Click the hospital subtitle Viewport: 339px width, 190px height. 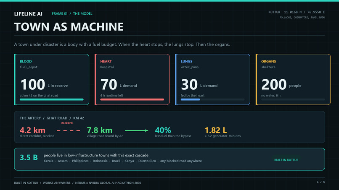(x=107, y=67)
